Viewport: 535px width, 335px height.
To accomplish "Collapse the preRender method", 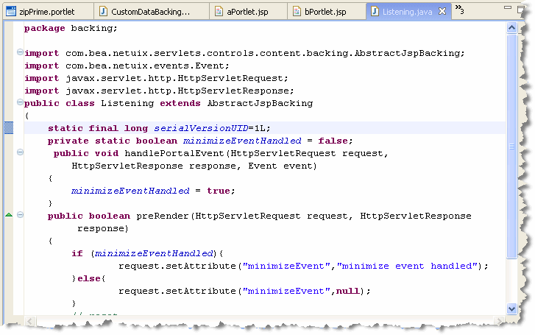I will coord(20,215).
